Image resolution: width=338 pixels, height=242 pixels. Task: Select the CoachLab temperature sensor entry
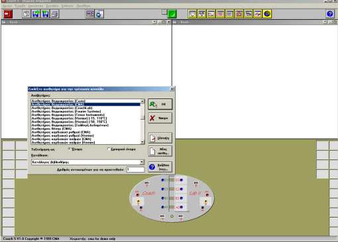coord(62,108)
